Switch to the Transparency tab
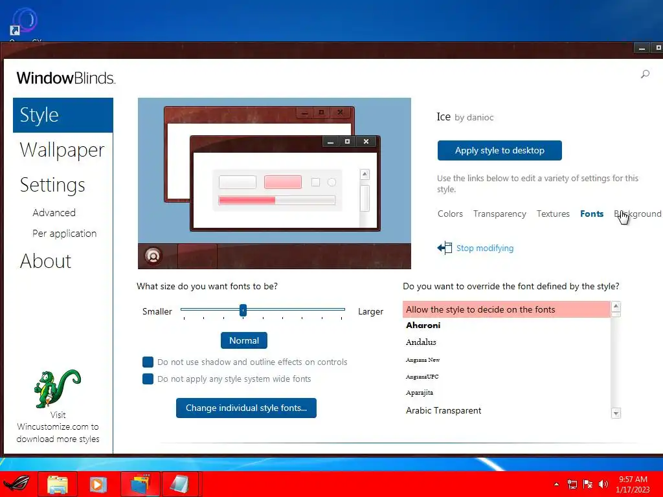The width and height of the screenshot is (663, 497). (499, 214)
